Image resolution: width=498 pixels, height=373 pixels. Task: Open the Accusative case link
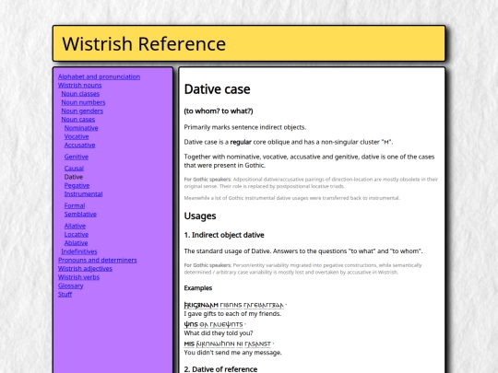click(x=79, y=146)
